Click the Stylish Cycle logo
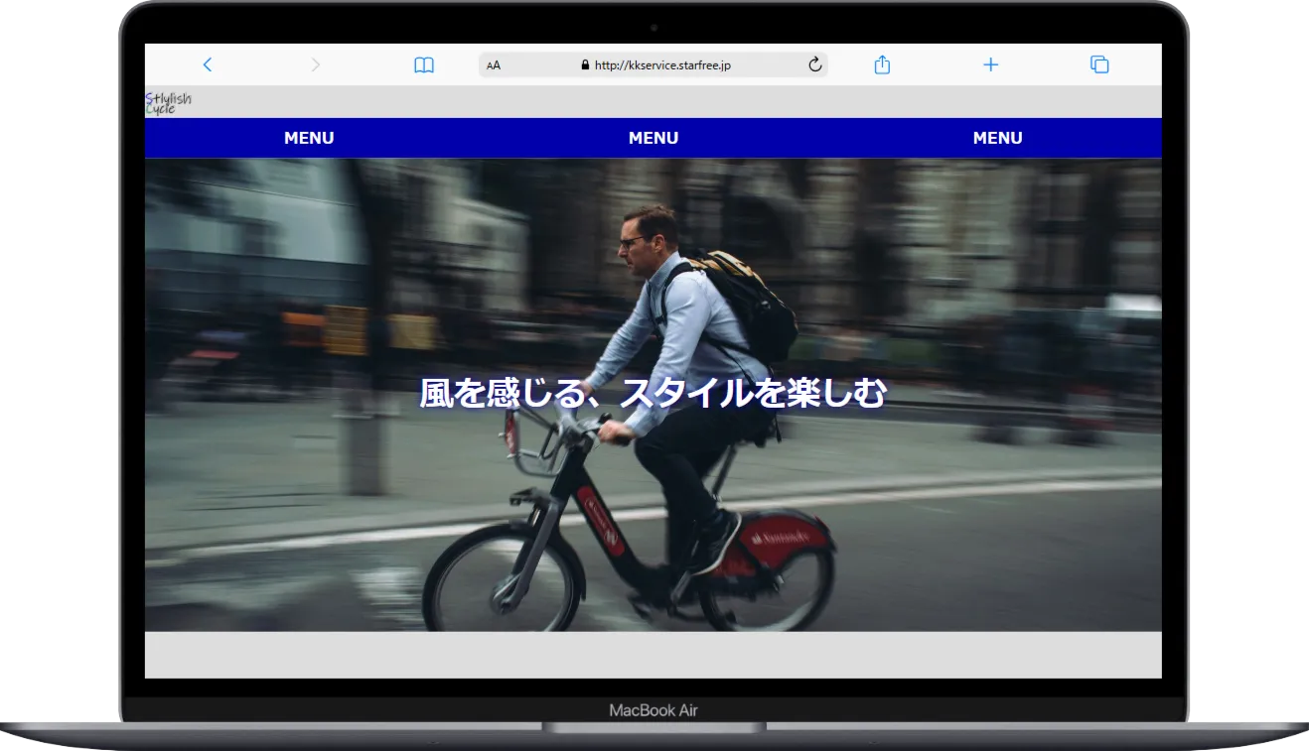Screen dimensions: 1309x751 pyautogui.click(x=169, y=103)
